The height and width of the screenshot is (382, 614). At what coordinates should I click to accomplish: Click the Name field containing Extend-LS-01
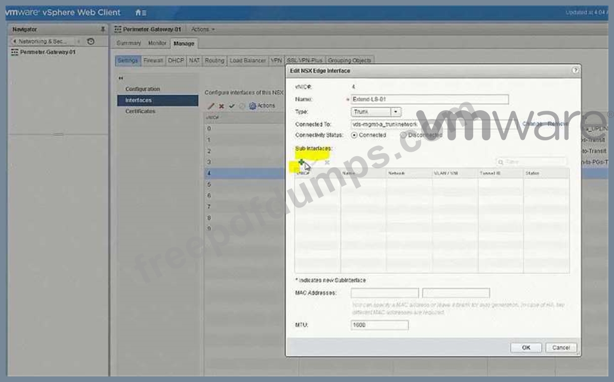[430, 99]
